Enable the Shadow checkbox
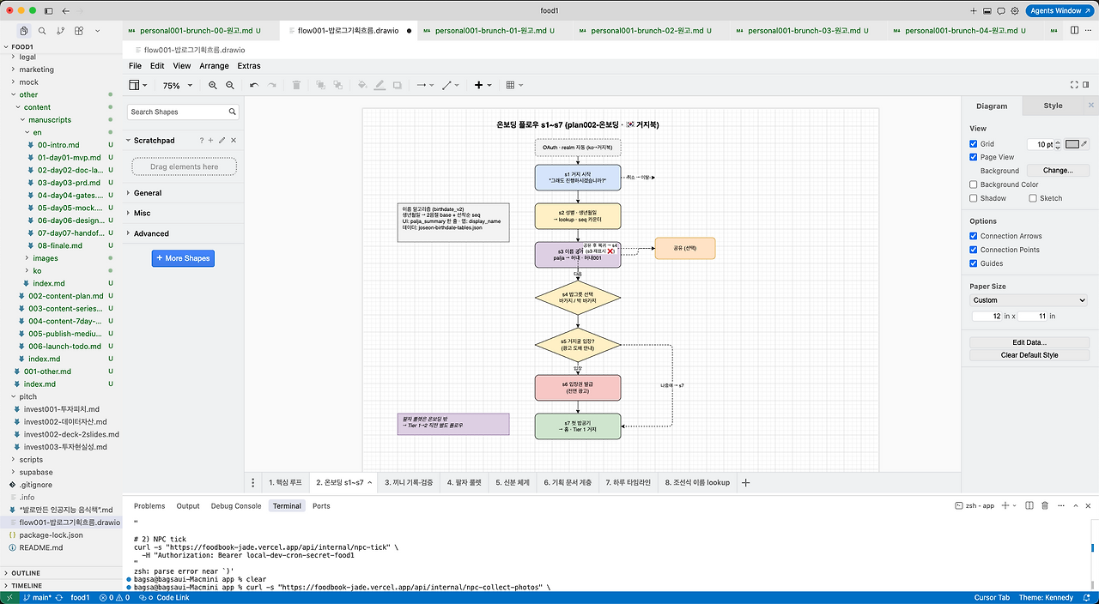This screenshot has height=604, width=1099. [973, 198]
